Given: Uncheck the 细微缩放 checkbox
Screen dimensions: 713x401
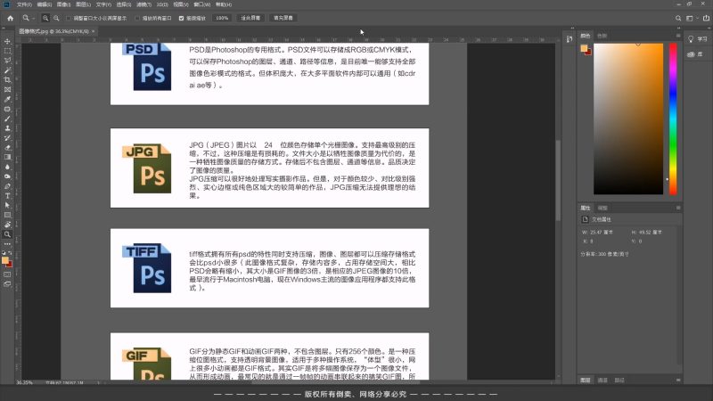Looking at the screenshot, I should tap(182, 17).
